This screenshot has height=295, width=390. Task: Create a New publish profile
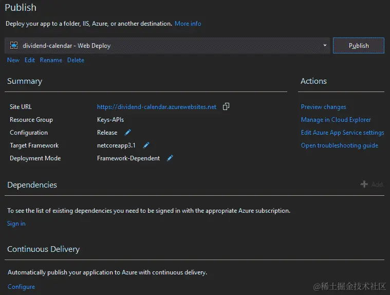[13, 60]
